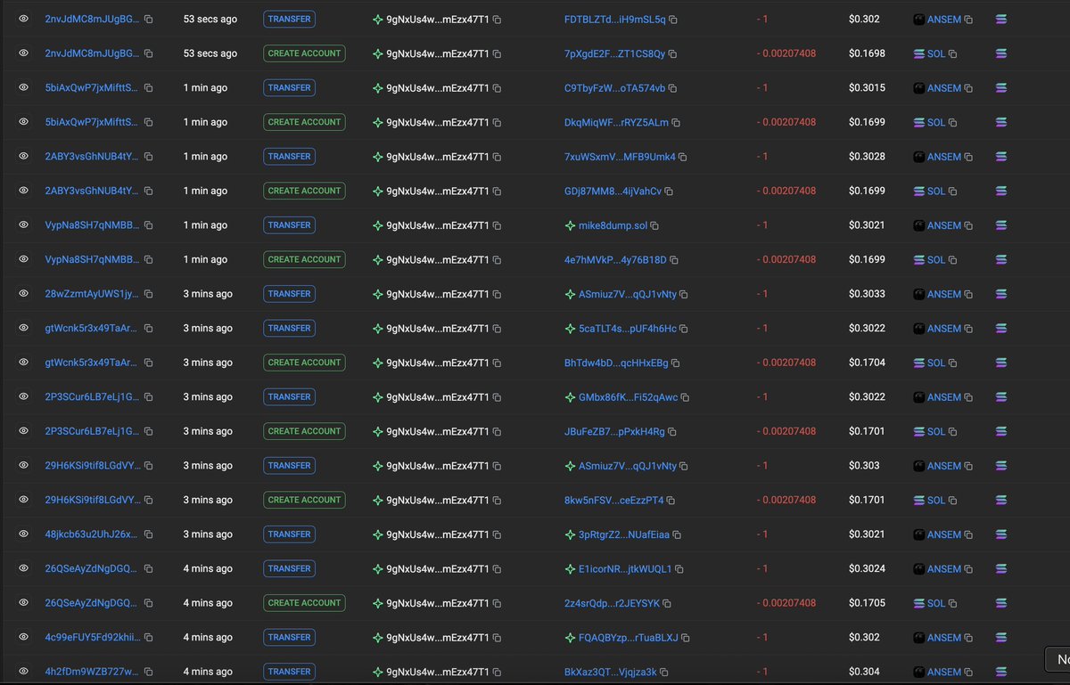The width and height of the screenshot is (1070, 685).
Task: Toggle eye icon in 5caTLT4s...pUF4h6Hc row
Action: point(24,328)
